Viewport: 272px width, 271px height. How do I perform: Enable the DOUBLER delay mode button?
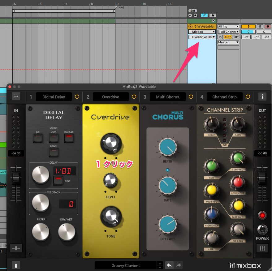click(x=69, y=138)
